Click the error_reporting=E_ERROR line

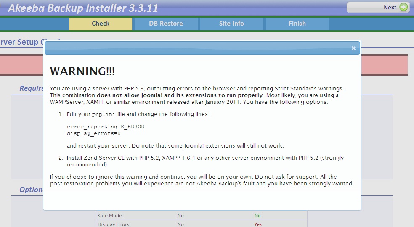point(106,127)
